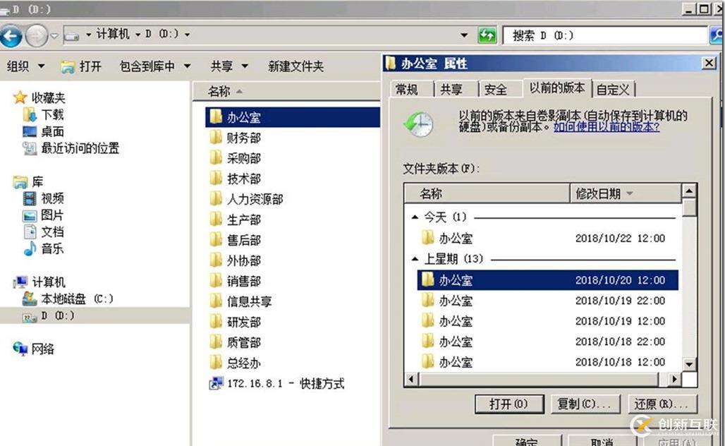
Task: Open the address bar history dropdown
Action: tap(463, 35)
